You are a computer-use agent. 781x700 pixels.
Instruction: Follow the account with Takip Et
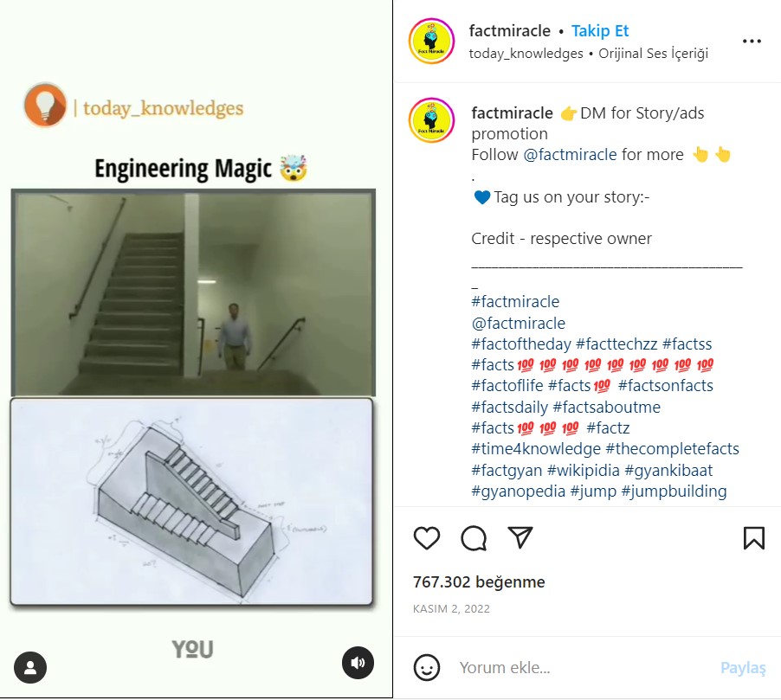coord(600,31)
